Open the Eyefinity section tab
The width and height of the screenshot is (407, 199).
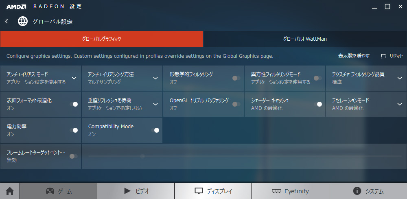coord(291,191)
